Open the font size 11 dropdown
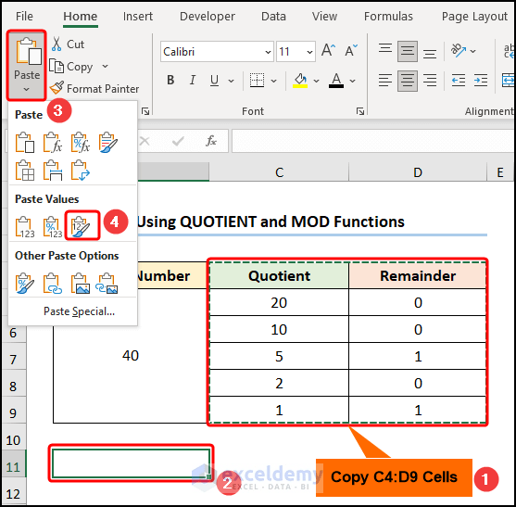Image resolution: width=516 pixels, height=507 pixels. (x=309, y=52)
